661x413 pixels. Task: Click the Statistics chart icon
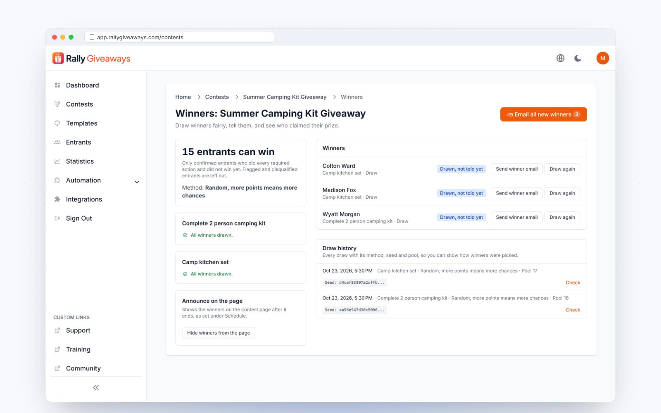[x=57, y=161]
